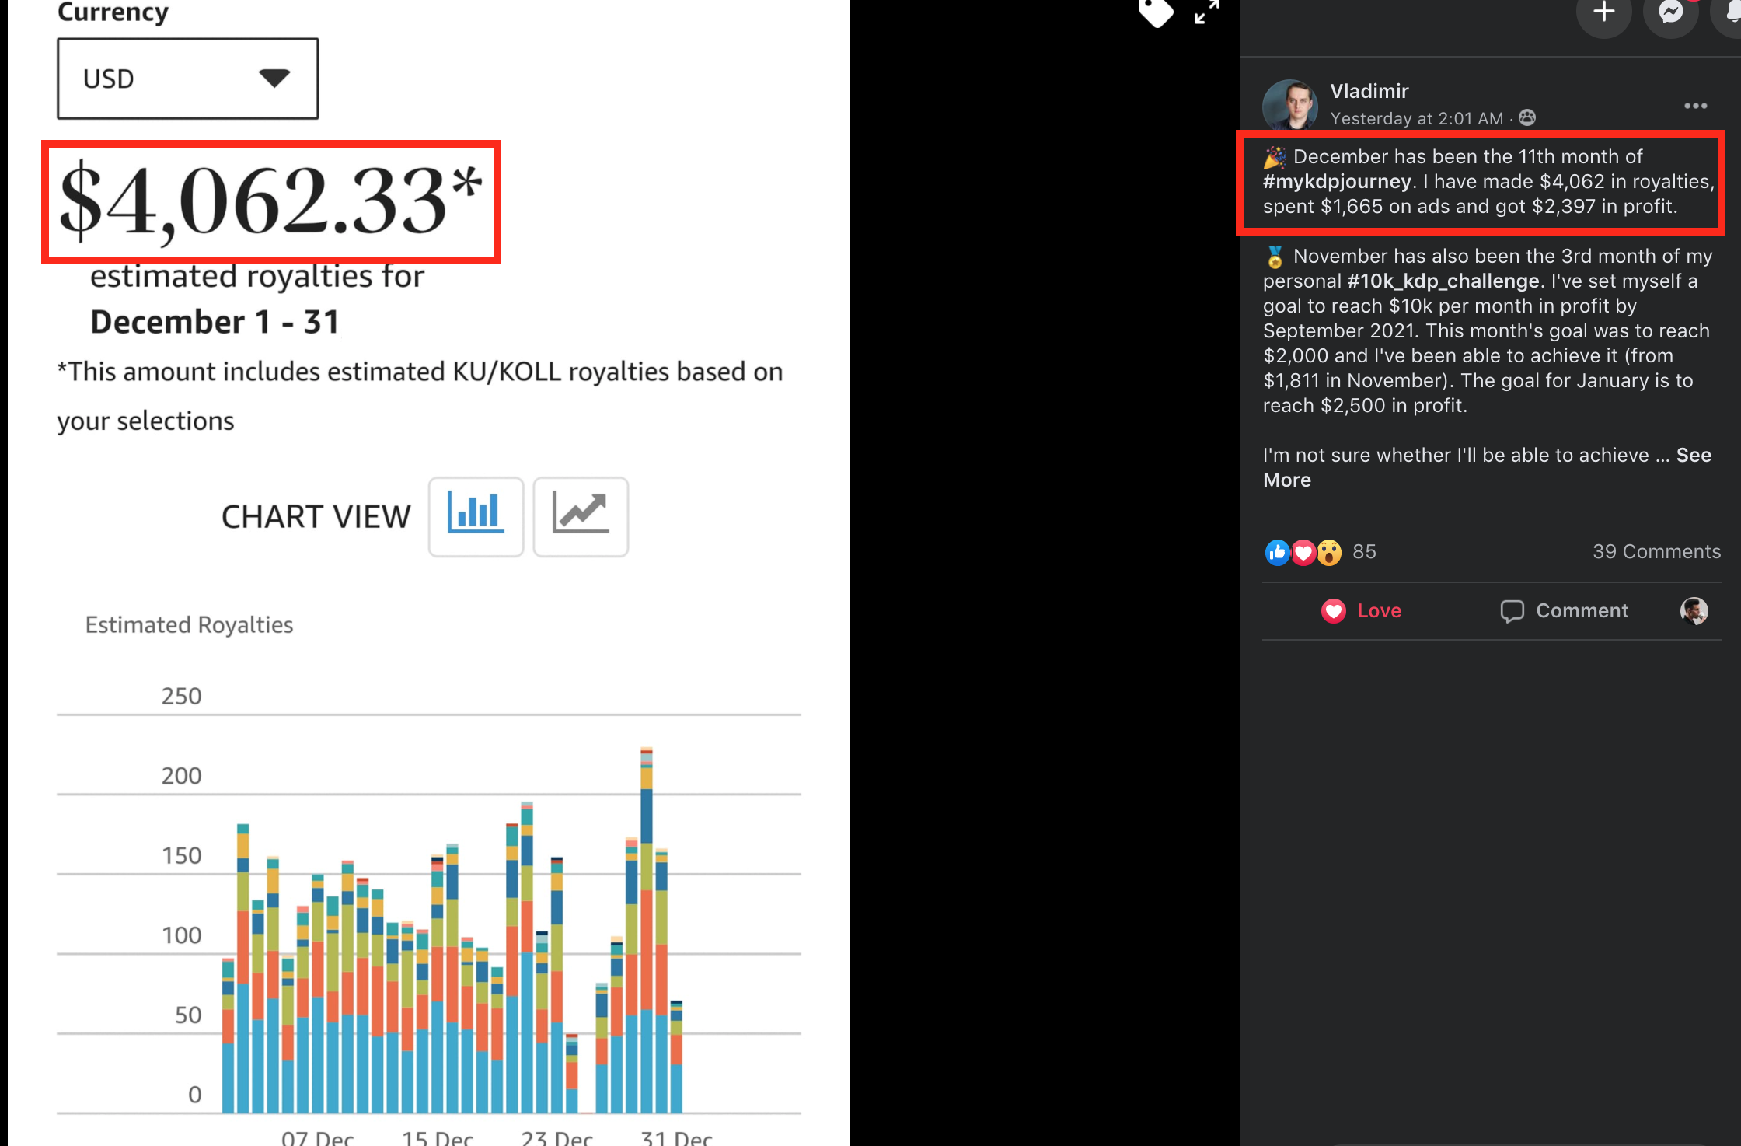Click the 15 Dec axis label
This screenshot has height=1146, width=1741.
[x=437, y=1137]
